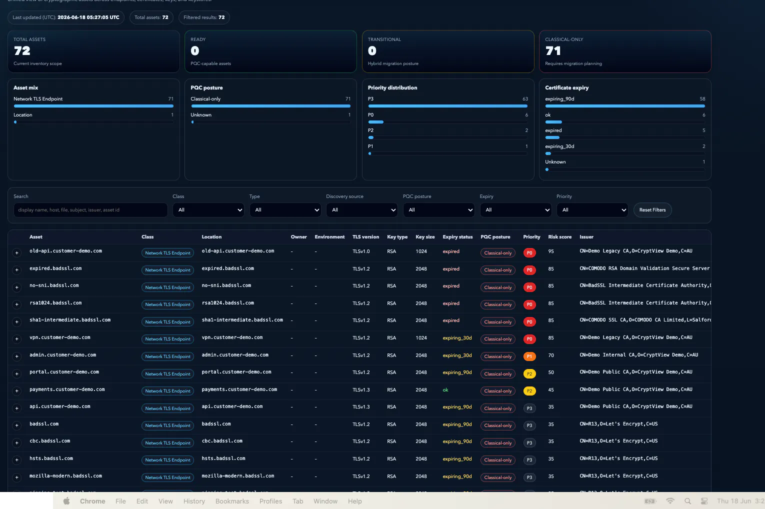This screenshot has height=509, width=765.
Task: Click the P2 badge for payments.customer-demo.com
Action: 529,391
